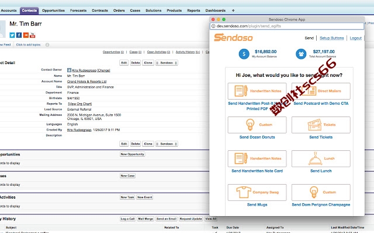Click Send Tickets link
This screenshot has height=233, width=374.
pos(321,137)
